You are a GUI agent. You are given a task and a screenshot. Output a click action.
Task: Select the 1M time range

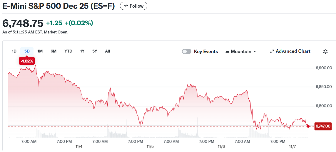tap(40, 51)
